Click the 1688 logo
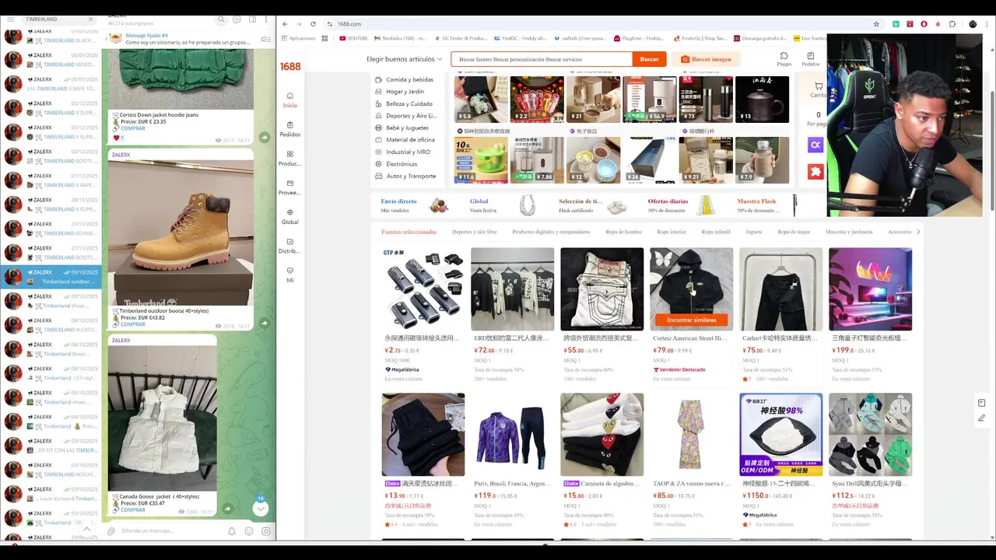The image size is (996, 560). point(290,67)
